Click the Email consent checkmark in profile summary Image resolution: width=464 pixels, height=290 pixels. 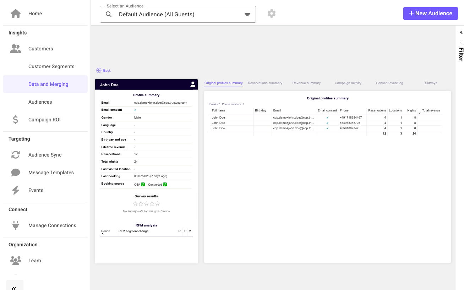coord(135,110)
